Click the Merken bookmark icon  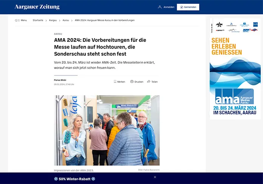(x=115, y=81)
